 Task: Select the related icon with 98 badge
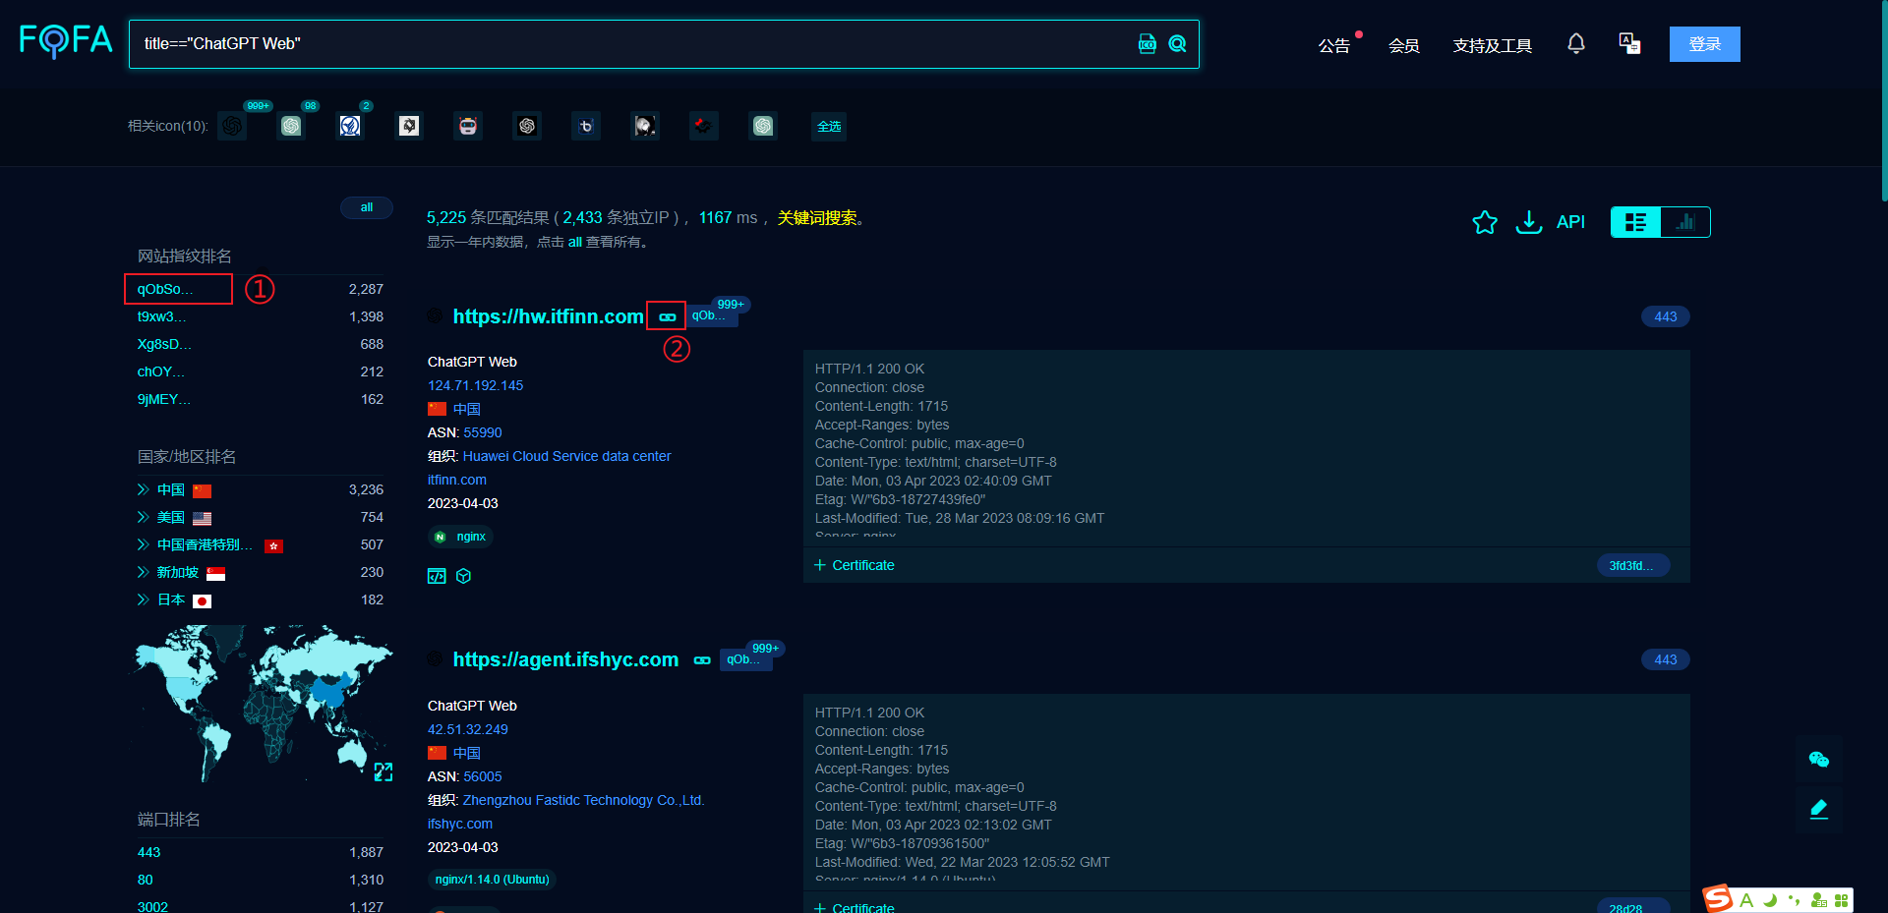click(x=291, y=126)
